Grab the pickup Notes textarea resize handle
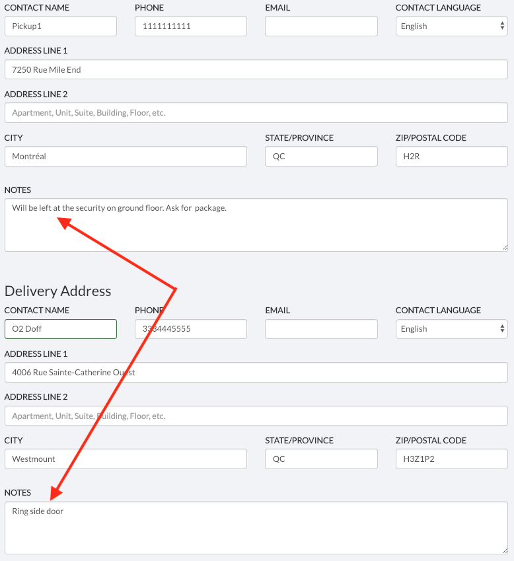 [x=505, y=248]
